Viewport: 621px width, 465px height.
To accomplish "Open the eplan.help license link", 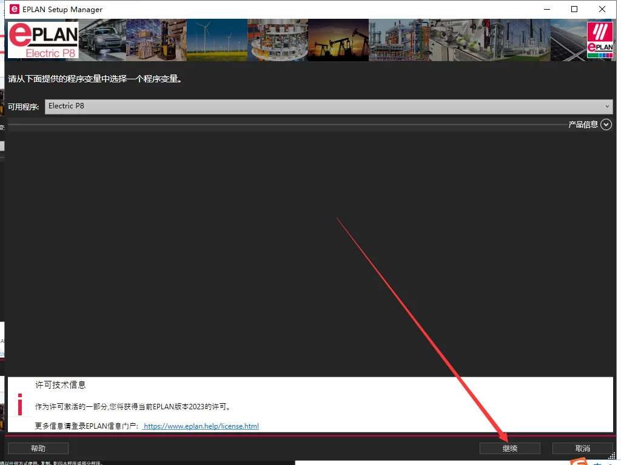I will [x=201, y=426].
